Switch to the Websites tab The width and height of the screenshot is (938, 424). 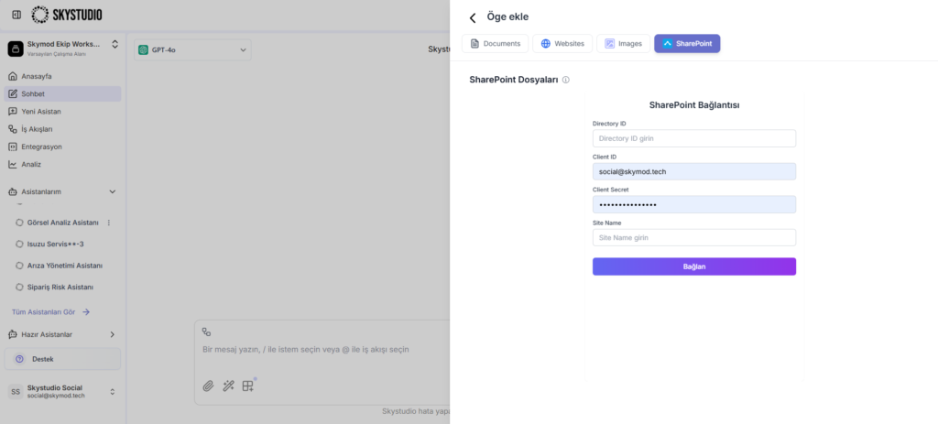coord(562,43)
